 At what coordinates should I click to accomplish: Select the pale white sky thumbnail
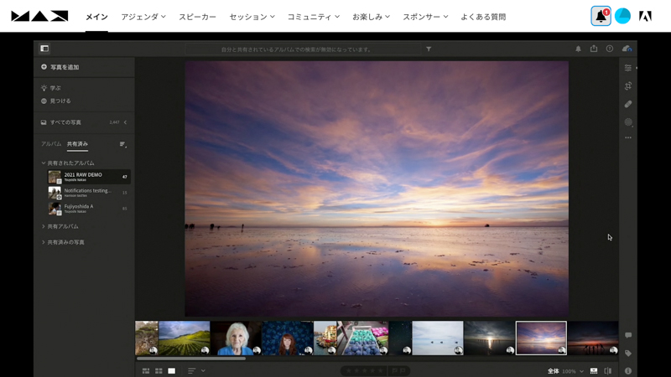click(x=438, y=338)
